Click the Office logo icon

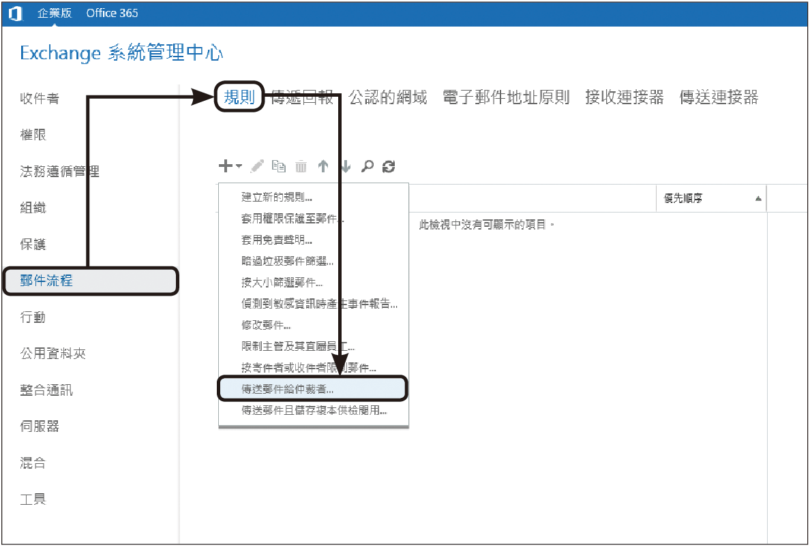click(16, 14)
